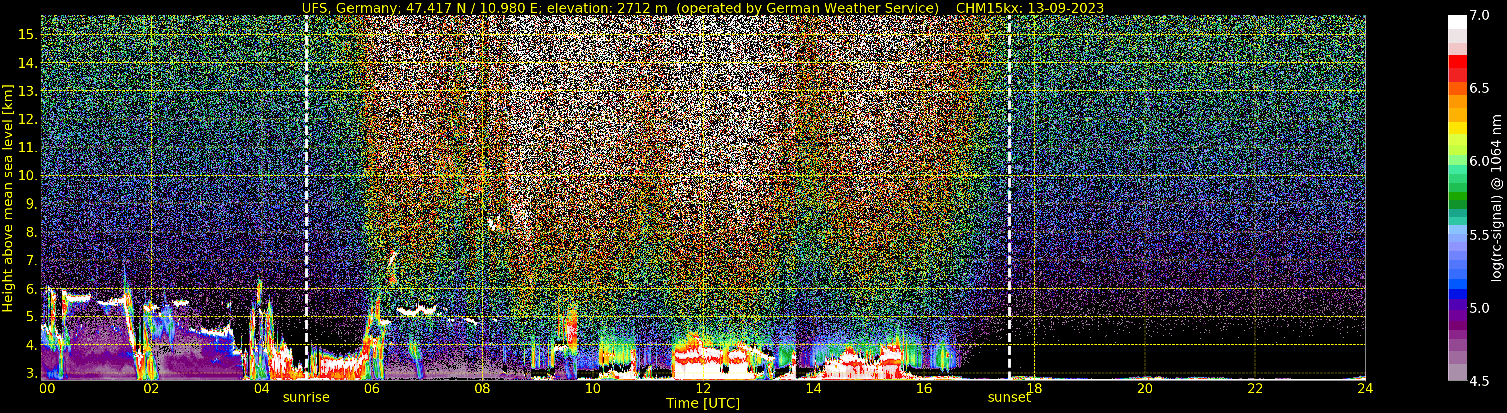Viewport: 1507px width, 413px height.
Task: Click the '02' tick on the time axis
Action: (x=151, y=388)
